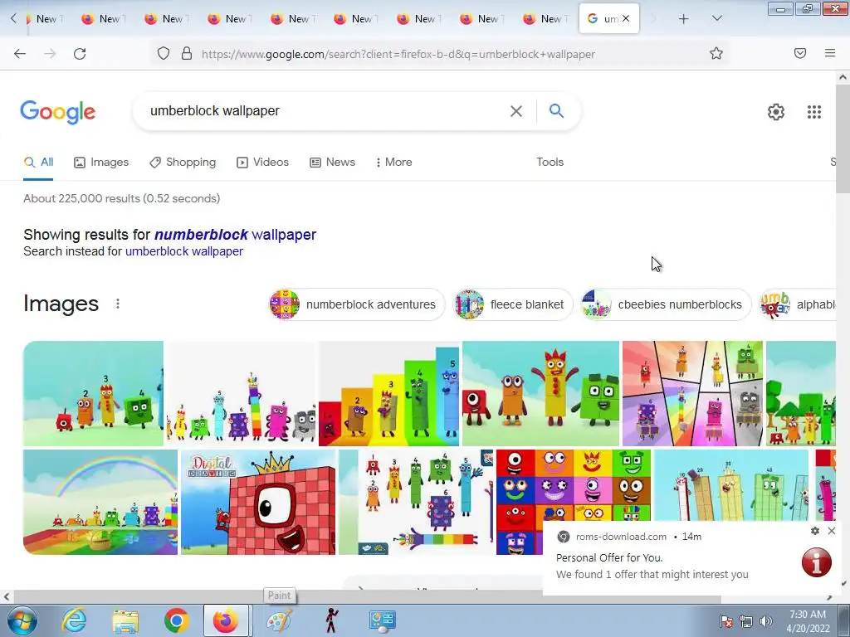Reload the page with the refresh icon

(80, 54)
